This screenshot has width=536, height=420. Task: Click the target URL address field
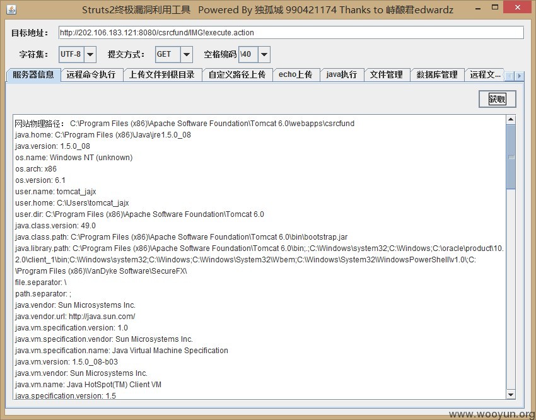pos(291,33)
